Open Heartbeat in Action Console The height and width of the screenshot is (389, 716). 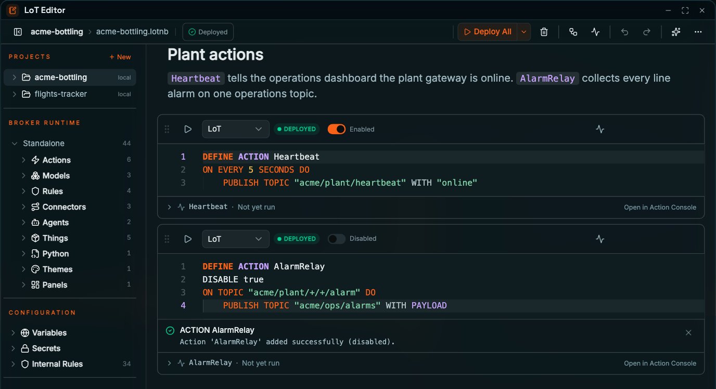[660, 207]
